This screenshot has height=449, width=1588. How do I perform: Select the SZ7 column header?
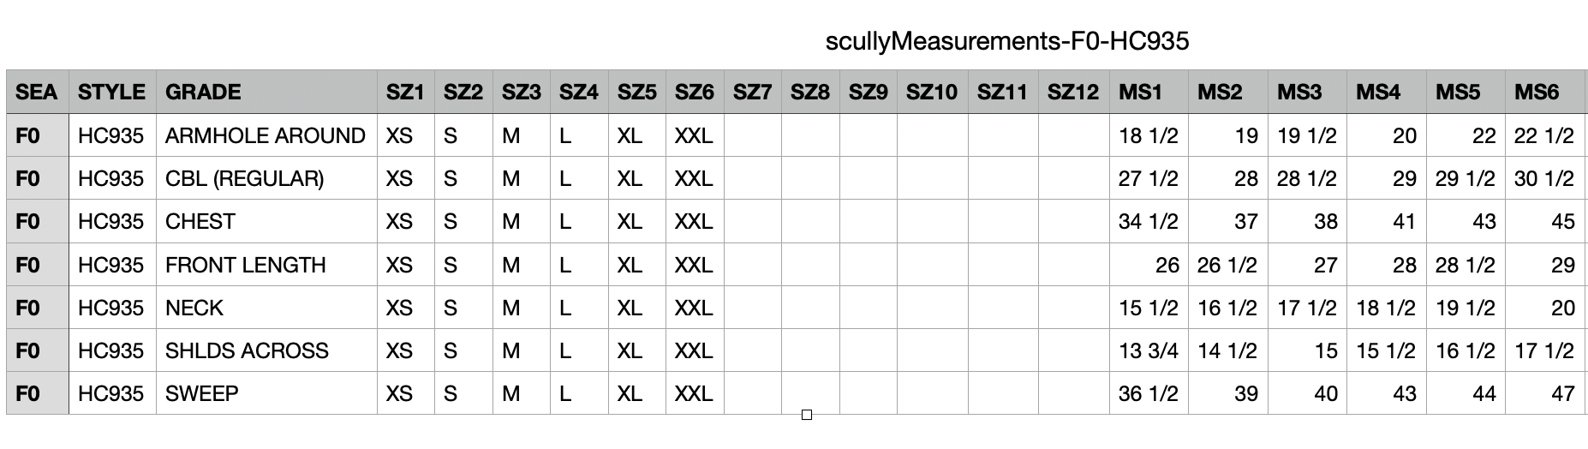[752, 93]
